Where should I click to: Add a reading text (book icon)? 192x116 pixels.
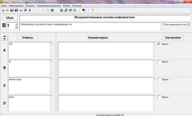click(x=21, y=11)
